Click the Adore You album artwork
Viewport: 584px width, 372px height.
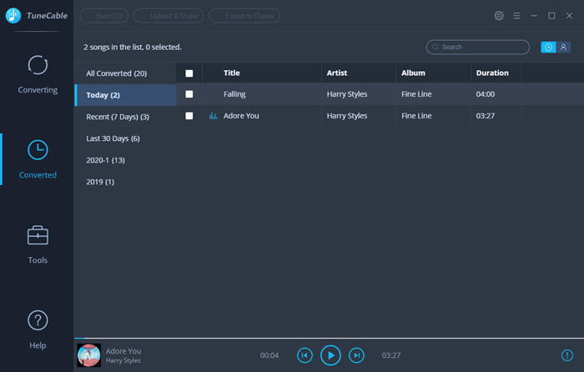[x=89, y=355]
